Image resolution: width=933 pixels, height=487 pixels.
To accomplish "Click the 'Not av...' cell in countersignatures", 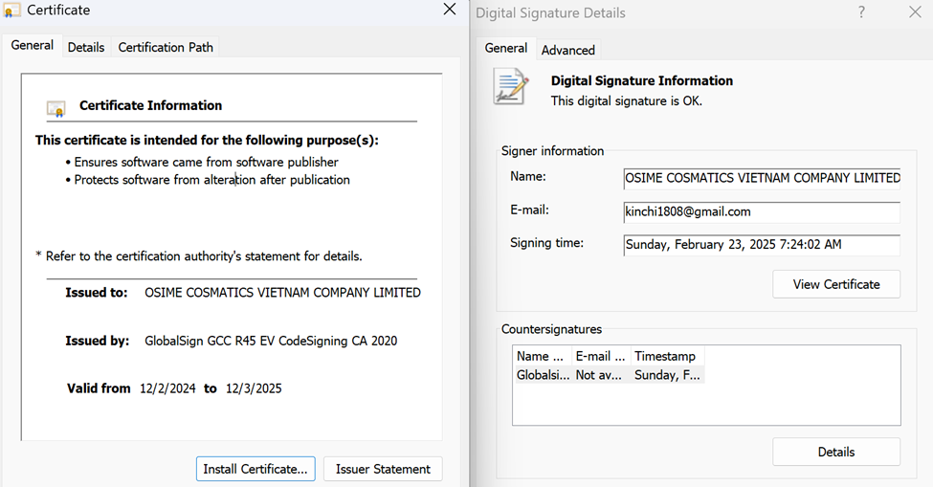I will [599, 375].
